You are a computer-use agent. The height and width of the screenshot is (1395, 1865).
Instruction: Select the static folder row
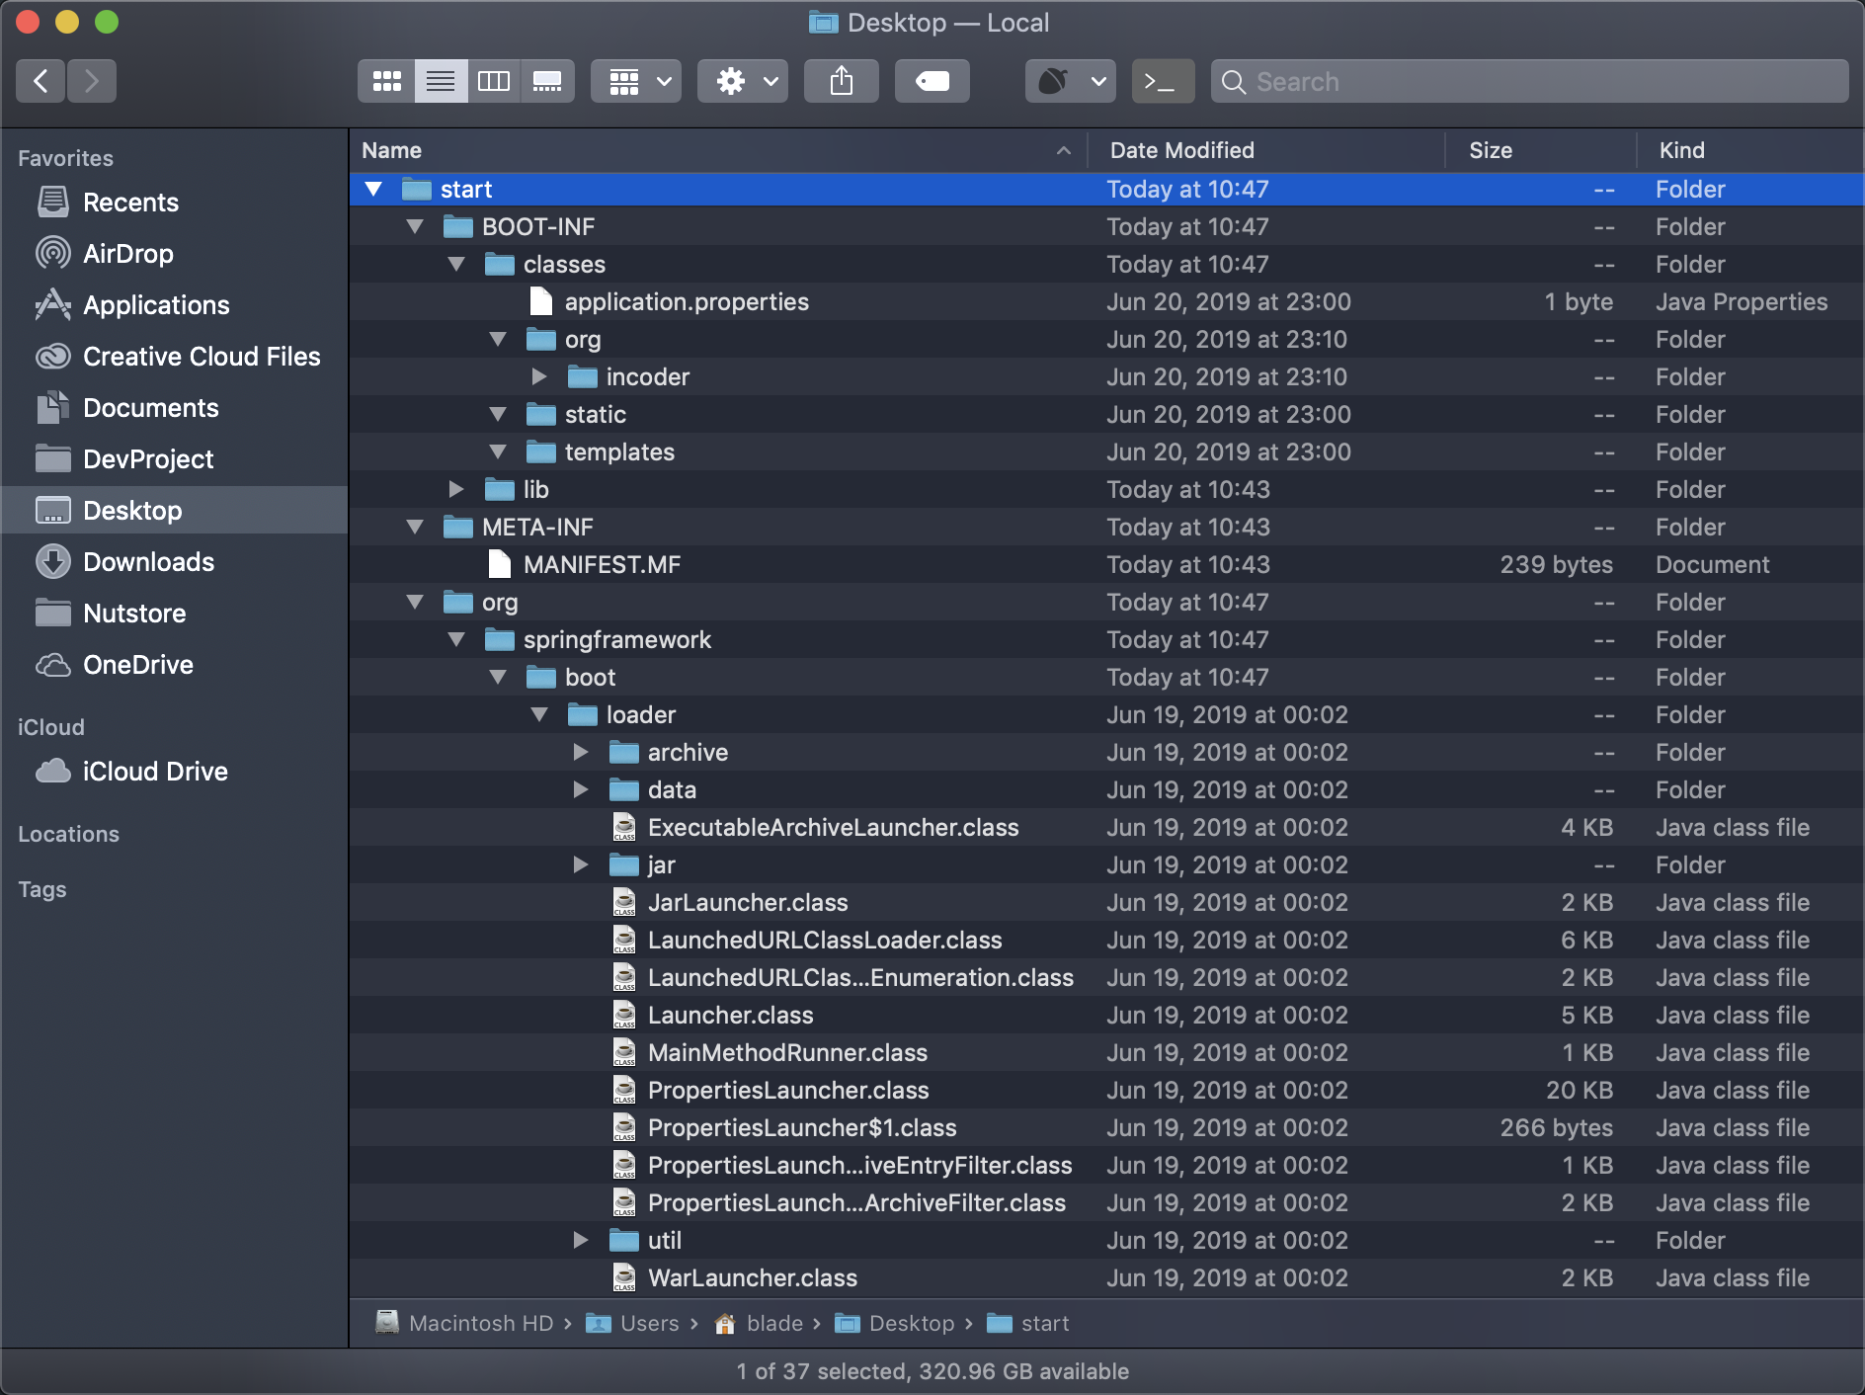(1106, 414)
